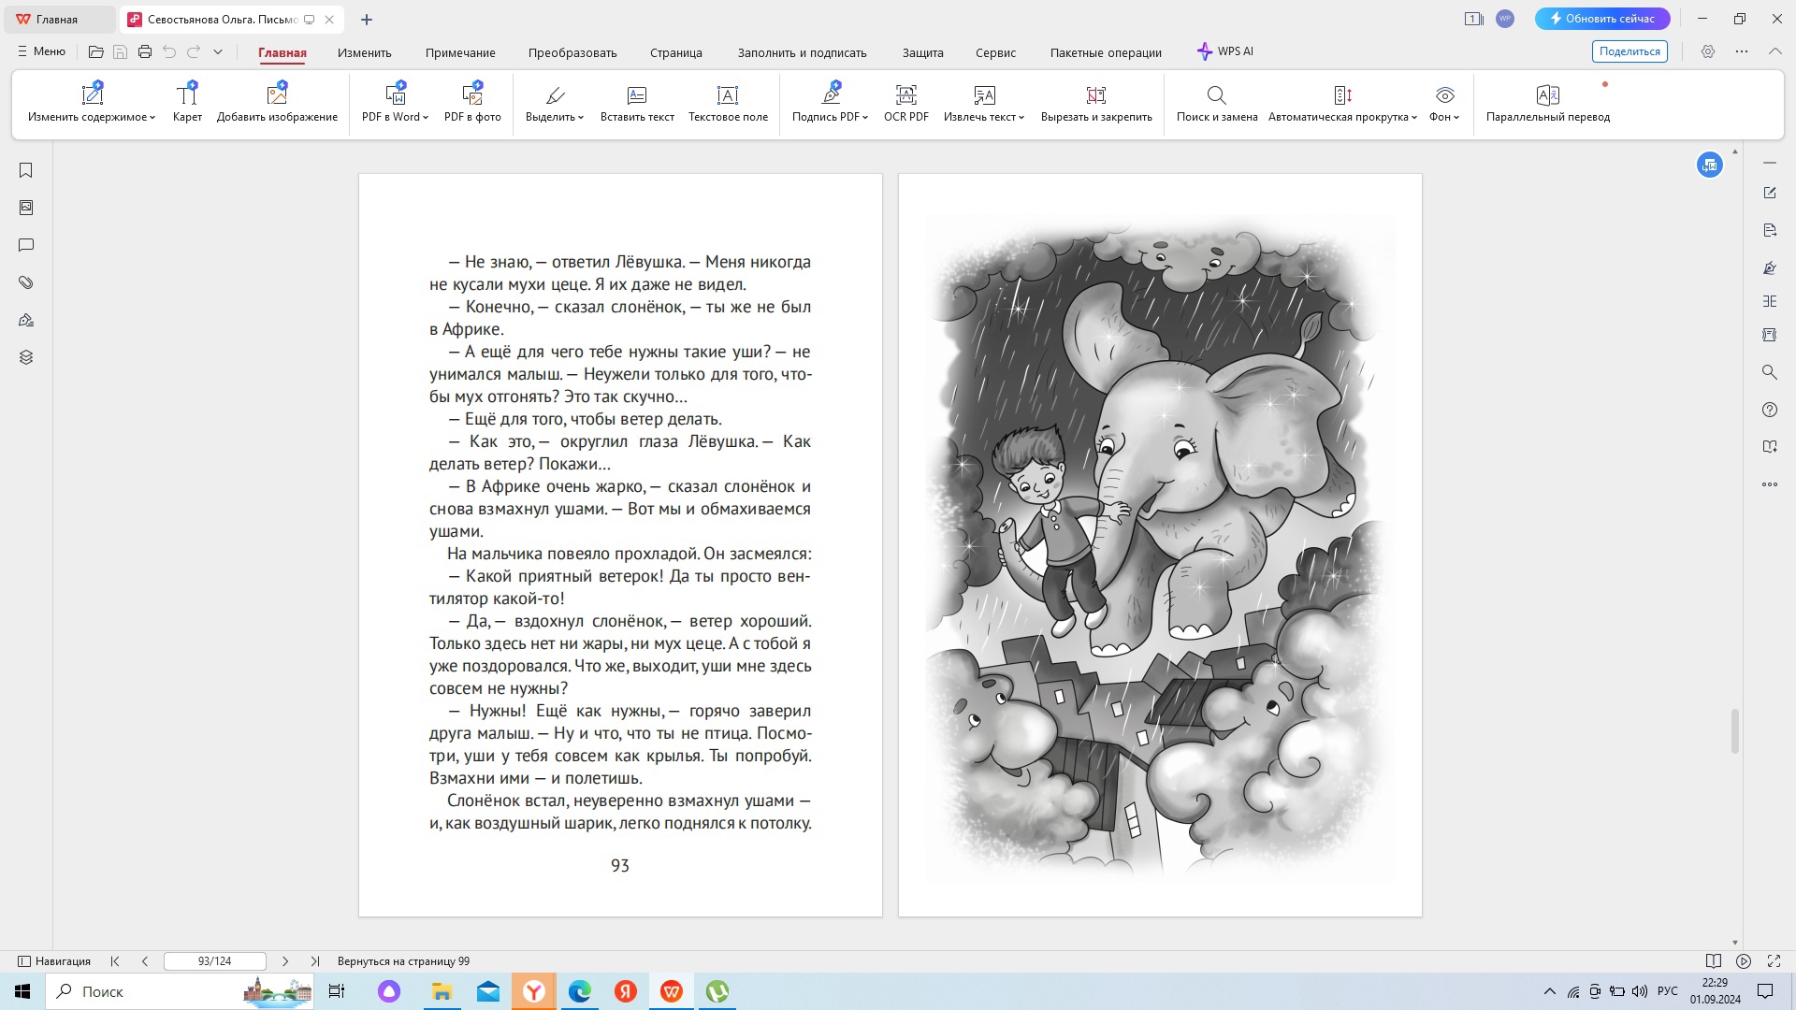The height and width of the screenshot is (1010, 1796).
Task: Click the open file folder icon
Action: click(x=95, y=52)
